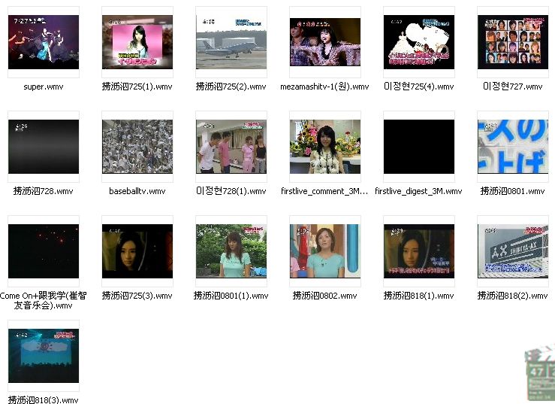Image resolution: width=555 pixels, height=404 pixels.
Task: Select the dark gray 728.wmv thumbnail
Action: click(x=43, y=147)
